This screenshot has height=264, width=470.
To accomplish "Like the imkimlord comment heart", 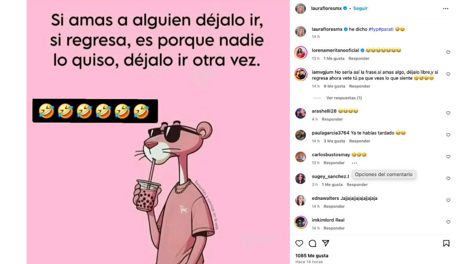I will pos(448,222).
